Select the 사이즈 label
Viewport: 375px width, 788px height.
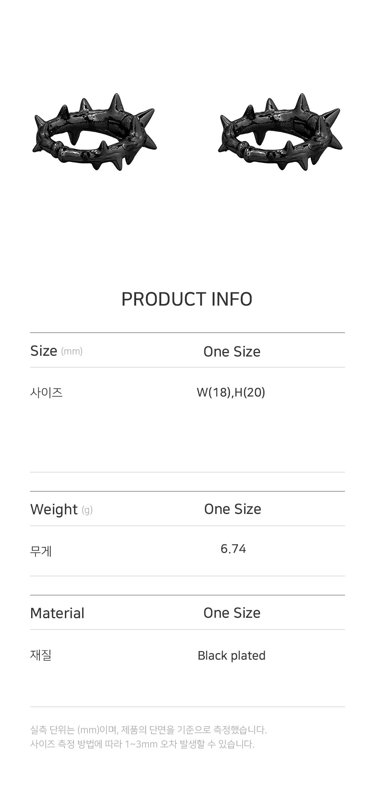(x=46, y=393)
